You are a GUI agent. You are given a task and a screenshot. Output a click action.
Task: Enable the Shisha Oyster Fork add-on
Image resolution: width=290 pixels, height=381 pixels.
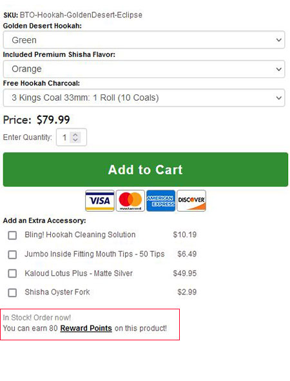[12, 293]
